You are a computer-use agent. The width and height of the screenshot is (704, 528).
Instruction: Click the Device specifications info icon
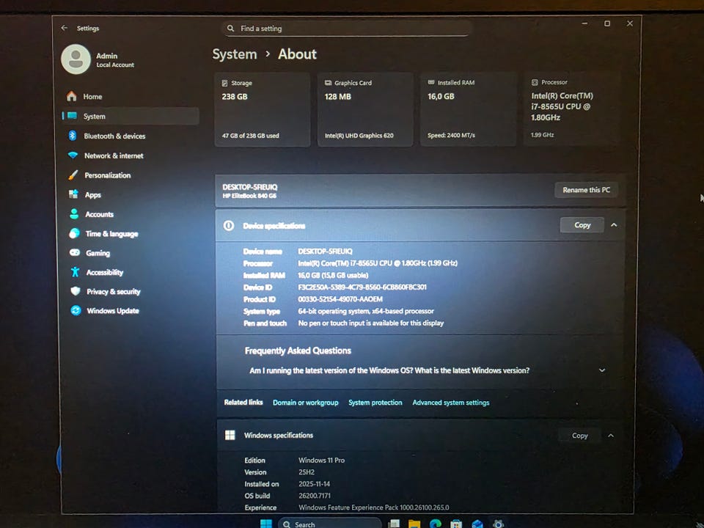(x=229, y=225)
